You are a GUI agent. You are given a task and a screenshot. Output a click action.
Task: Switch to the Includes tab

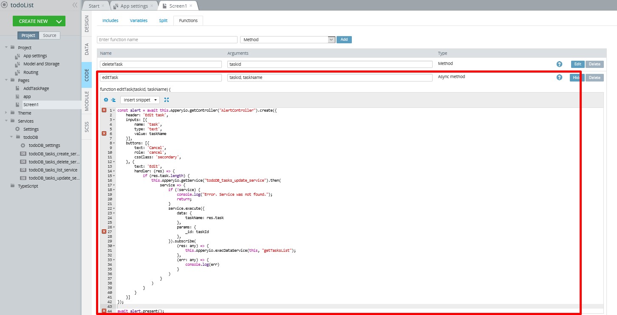[x=110, y=20]
